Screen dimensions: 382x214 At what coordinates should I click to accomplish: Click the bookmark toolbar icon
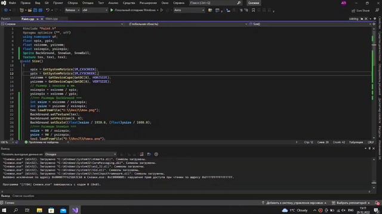pos(253,10)
